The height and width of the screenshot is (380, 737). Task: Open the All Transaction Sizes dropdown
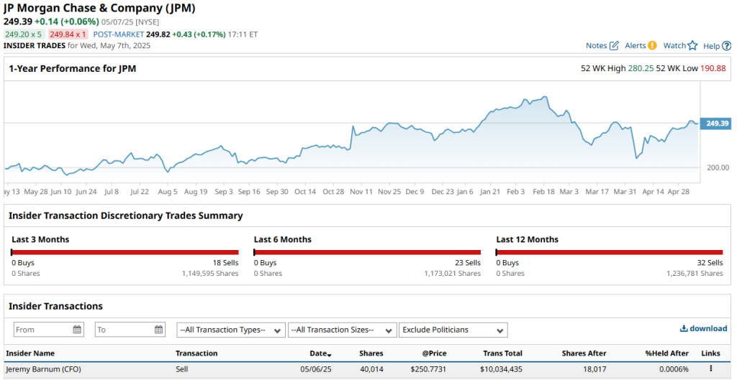[342, 330]
